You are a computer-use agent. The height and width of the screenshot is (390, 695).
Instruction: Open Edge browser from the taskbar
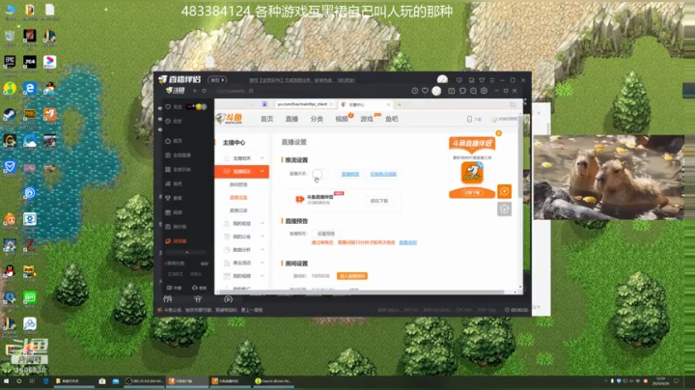45,381
